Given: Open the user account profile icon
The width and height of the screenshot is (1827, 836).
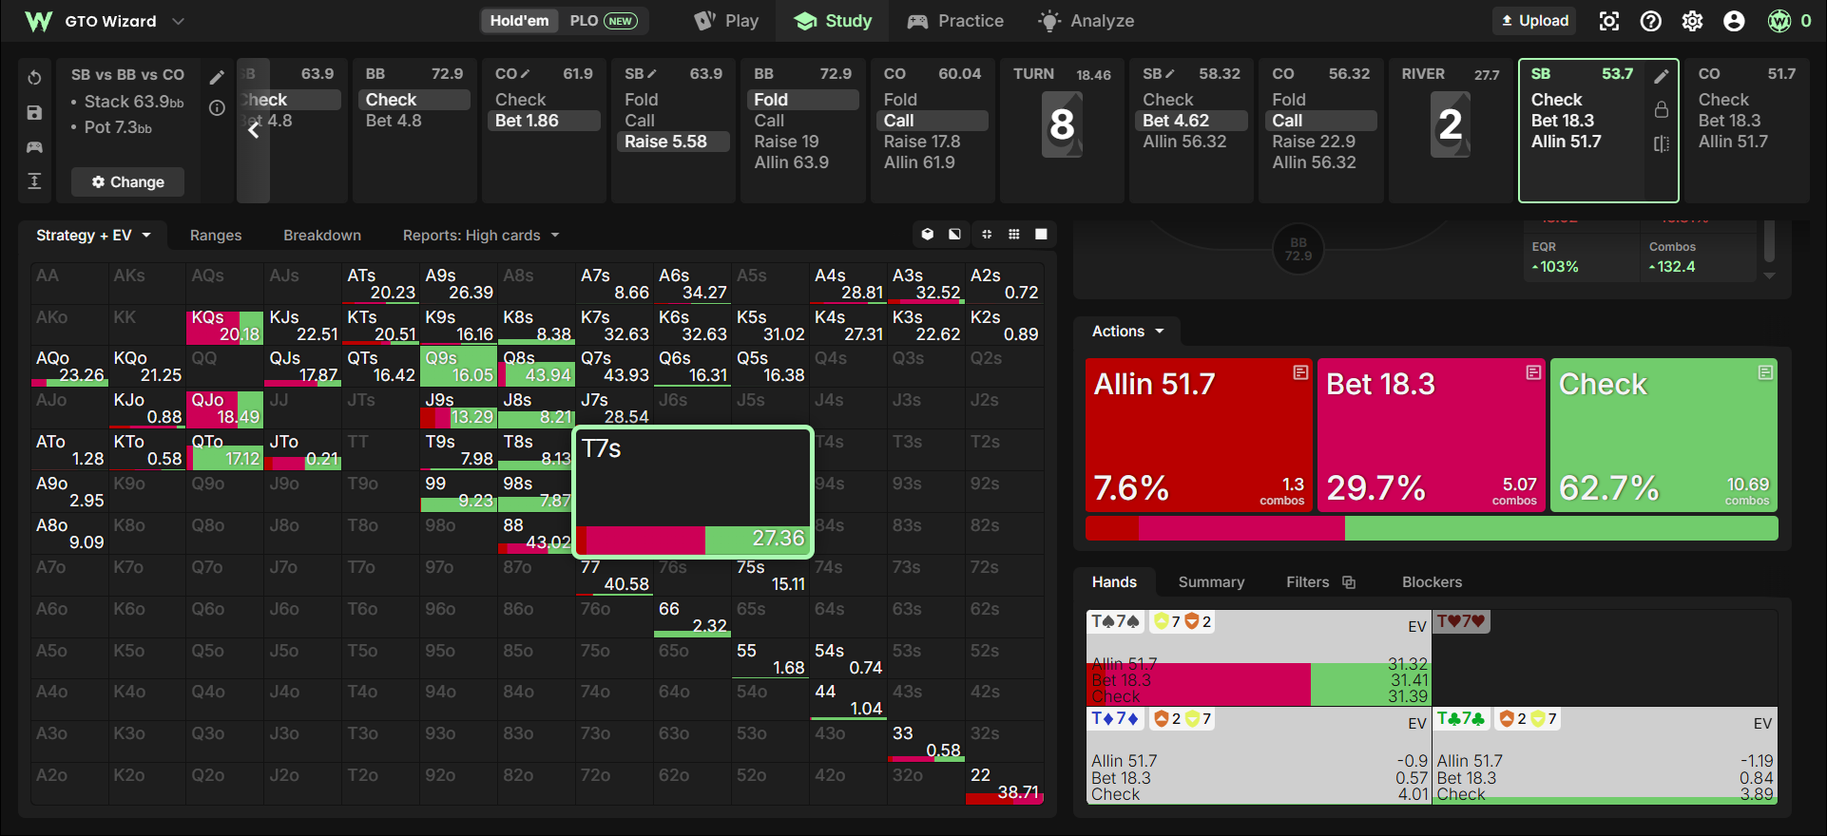Looking at the screenshot, I should (1734, 21).
